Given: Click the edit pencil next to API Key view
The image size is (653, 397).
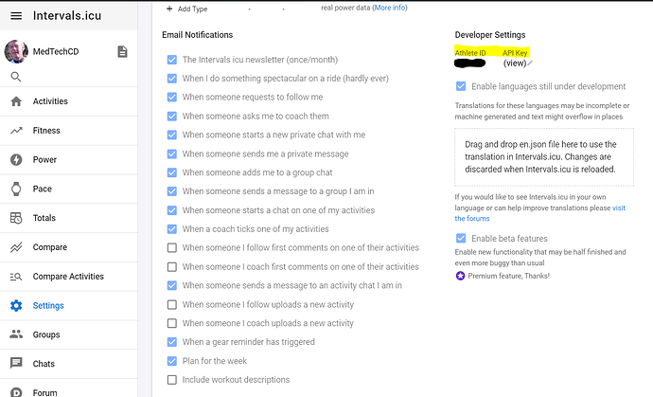Looking at the screenshot, I should tap(530, 63).
